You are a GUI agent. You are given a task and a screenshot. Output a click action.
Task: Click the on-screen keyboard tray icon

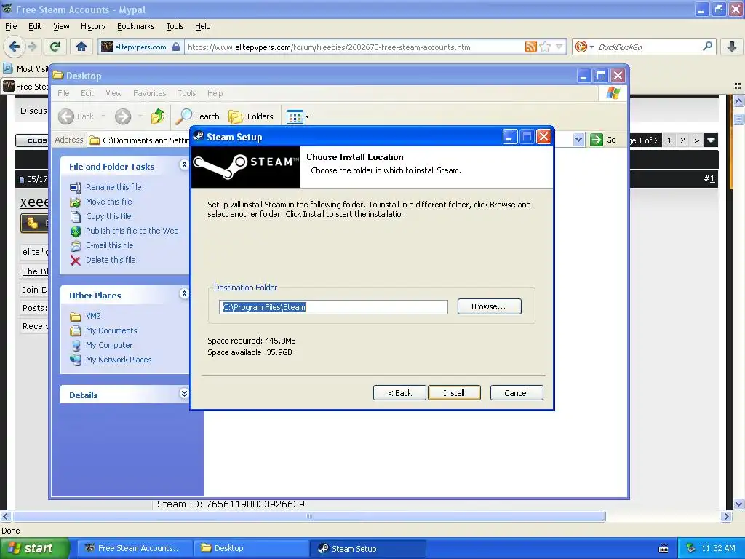(x=664, y=549)
